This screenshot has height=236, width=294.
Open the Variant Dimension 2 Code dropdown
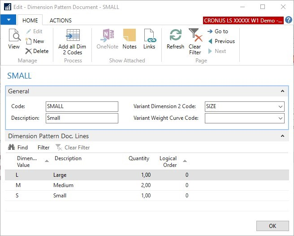coord(280,107)
